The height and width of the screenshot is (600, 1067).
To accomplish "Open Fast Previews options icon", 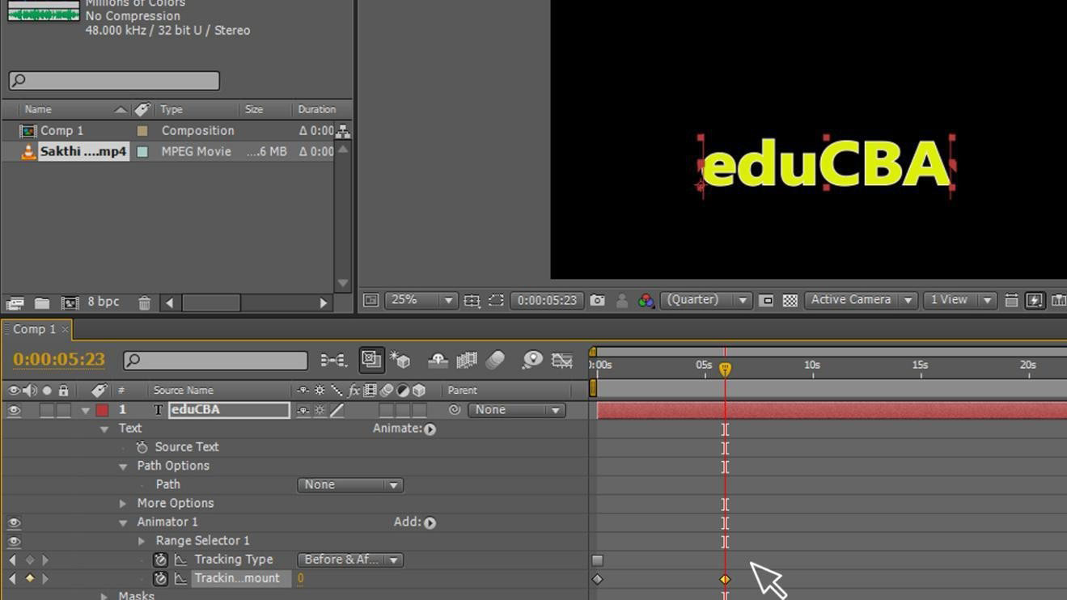I will coord(1035,300).
